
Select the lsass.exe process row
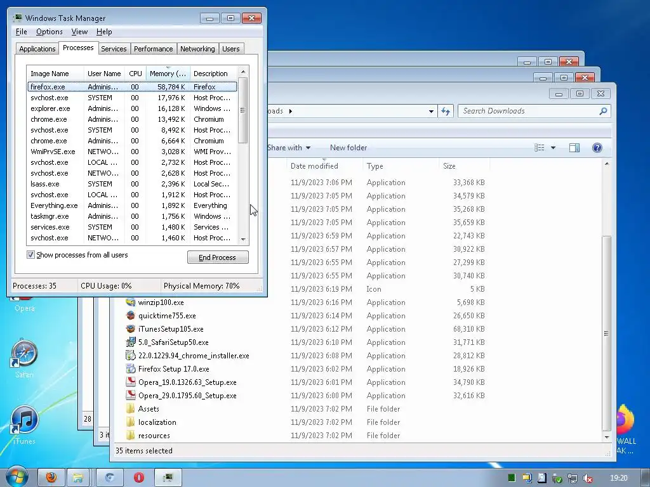[x=132, y=184]
